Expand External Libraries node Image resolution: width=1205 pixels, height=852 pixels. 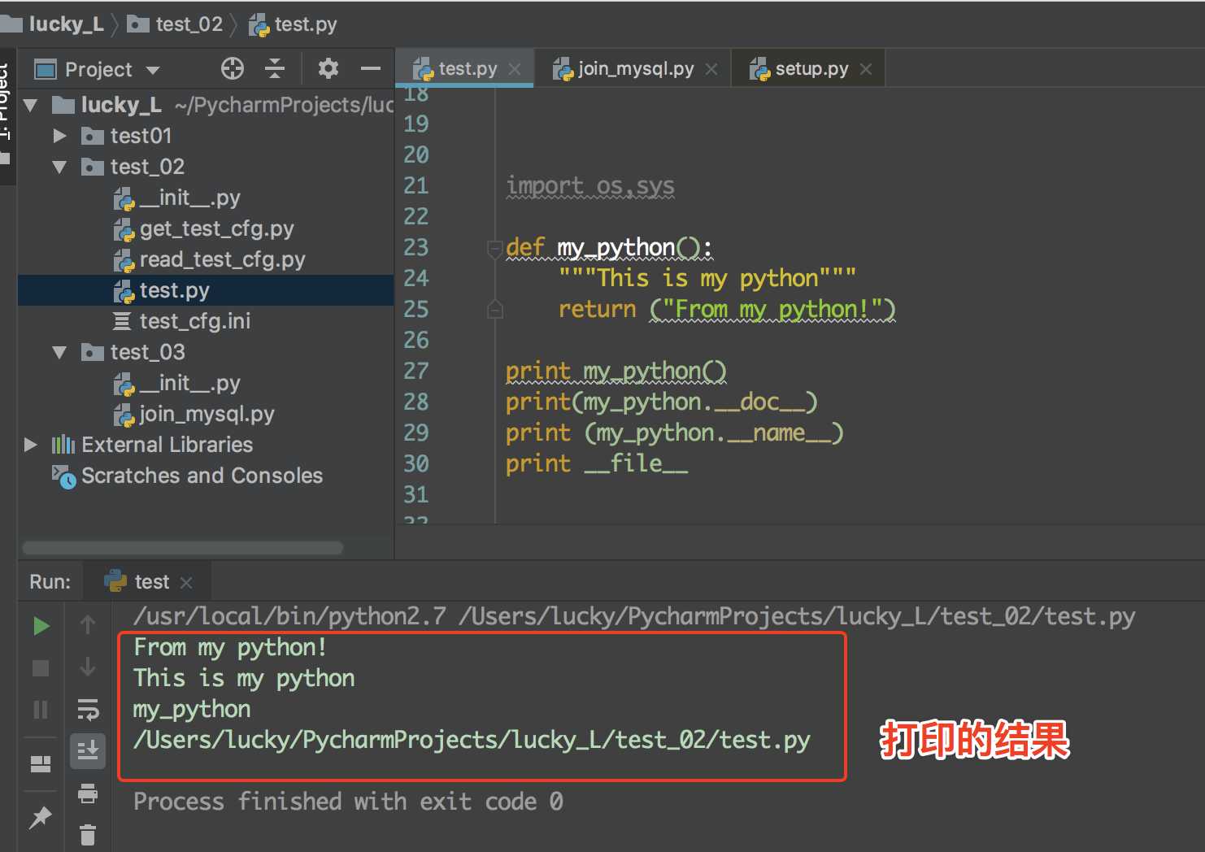pyautogui.click(x=31, y=445)
